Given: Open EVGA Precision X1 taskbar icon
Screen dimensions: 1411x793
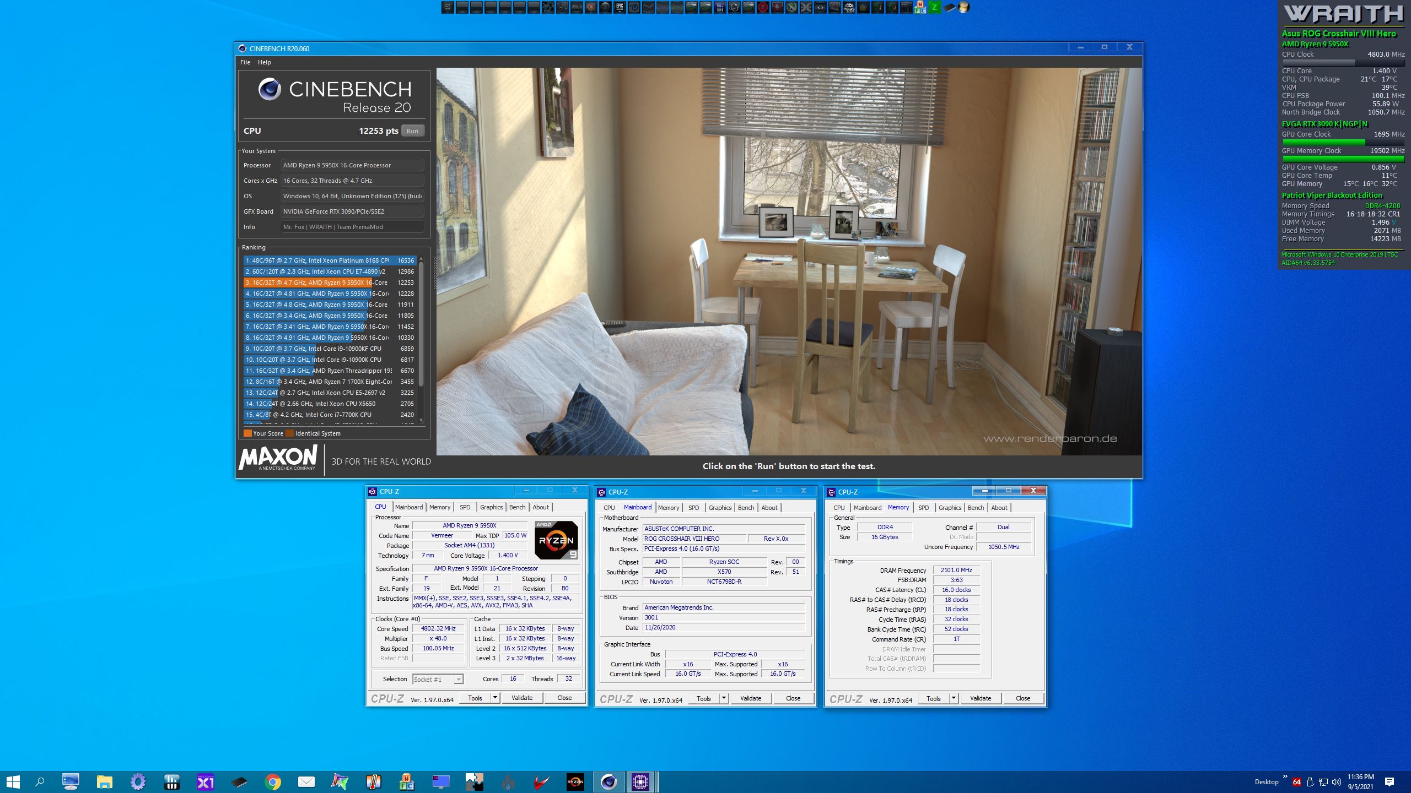Looking at the screenshot, I should pyautogui.click(x=205, y=781).
